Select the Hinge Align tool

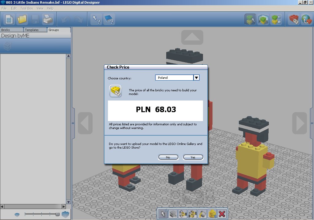pyautogui.click(x=193, y=214)
